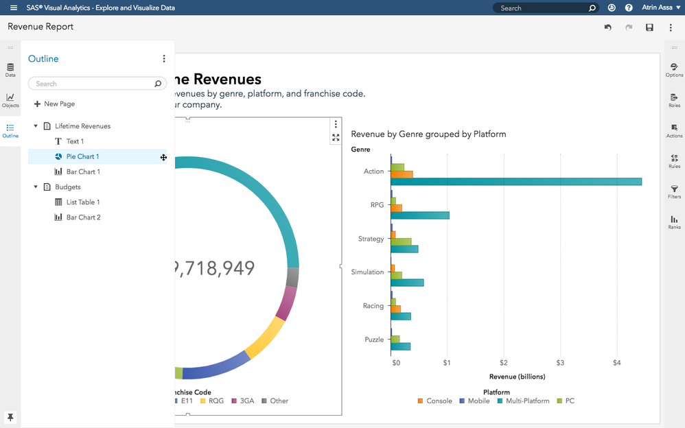Click the Multi-Platform legend swatch
Image resolution: width=685 pixels, height=428 pixels.
[x=500, y=401]
